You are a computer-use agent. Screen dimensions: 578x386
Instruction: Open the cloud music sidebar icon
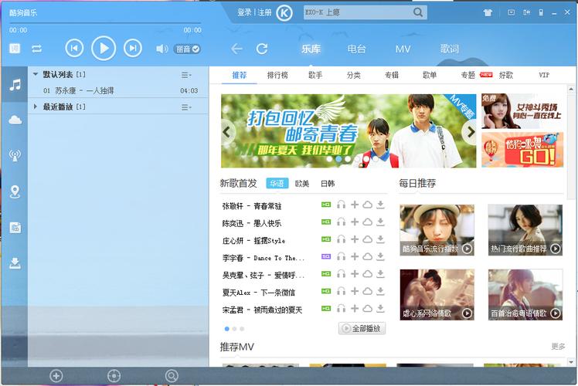point(15,120)
